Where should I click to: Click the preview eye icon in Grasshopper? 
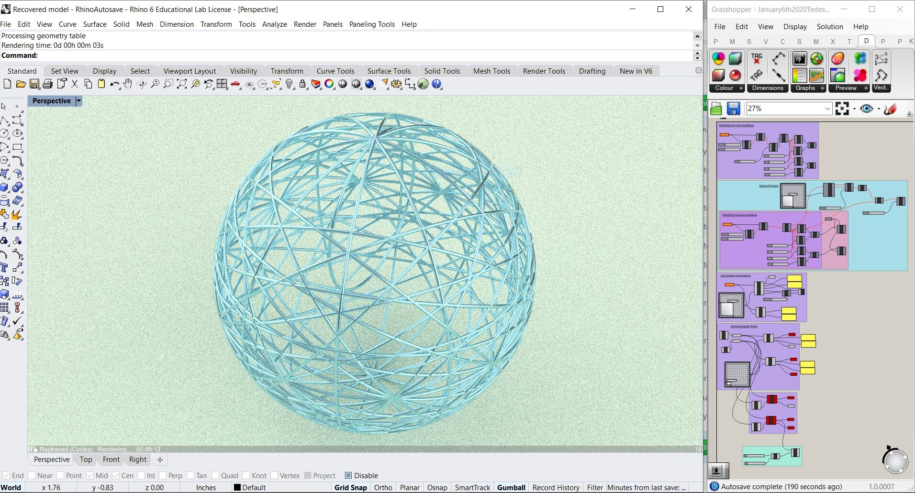click(x=868, y=109)
